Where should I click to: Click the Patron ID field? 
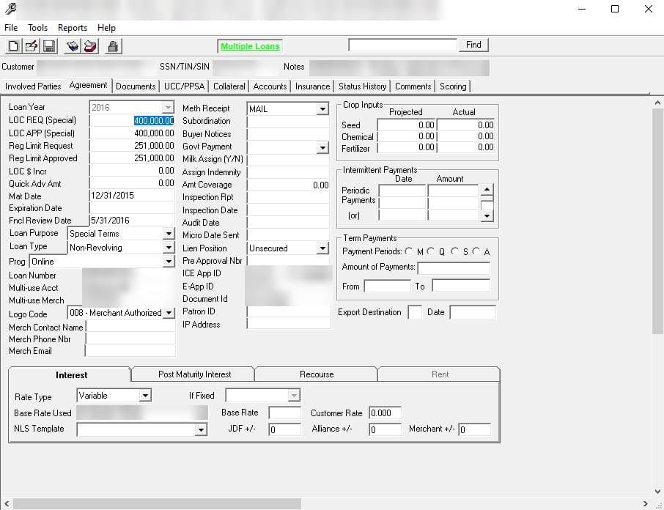(288, 311)
